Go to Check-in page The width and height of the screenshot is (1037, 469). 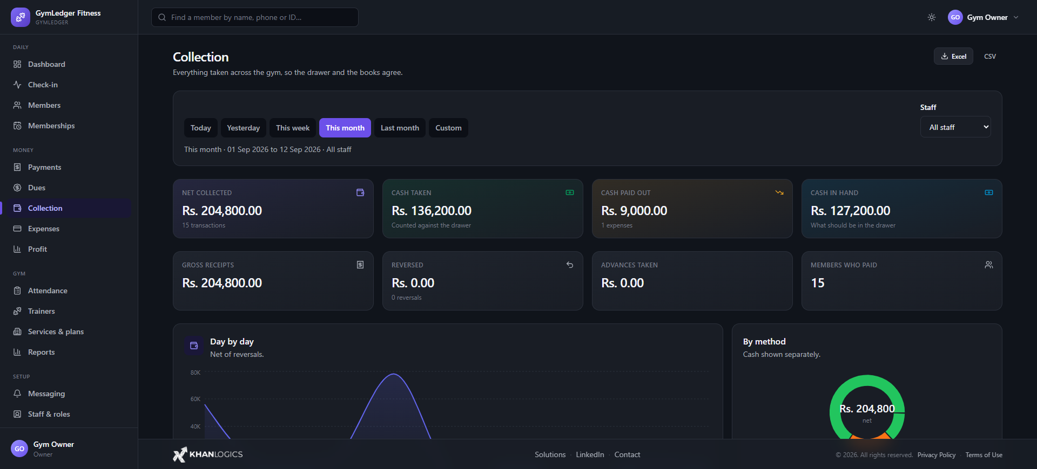pyautogui.click(x=69, y=85)
